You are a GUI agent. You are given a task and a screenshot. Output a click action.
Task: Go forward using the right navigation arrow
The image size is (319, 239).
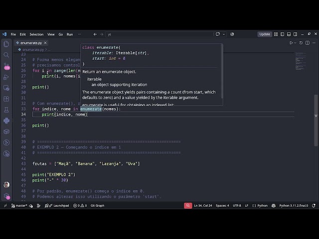[x=102, y=34]
